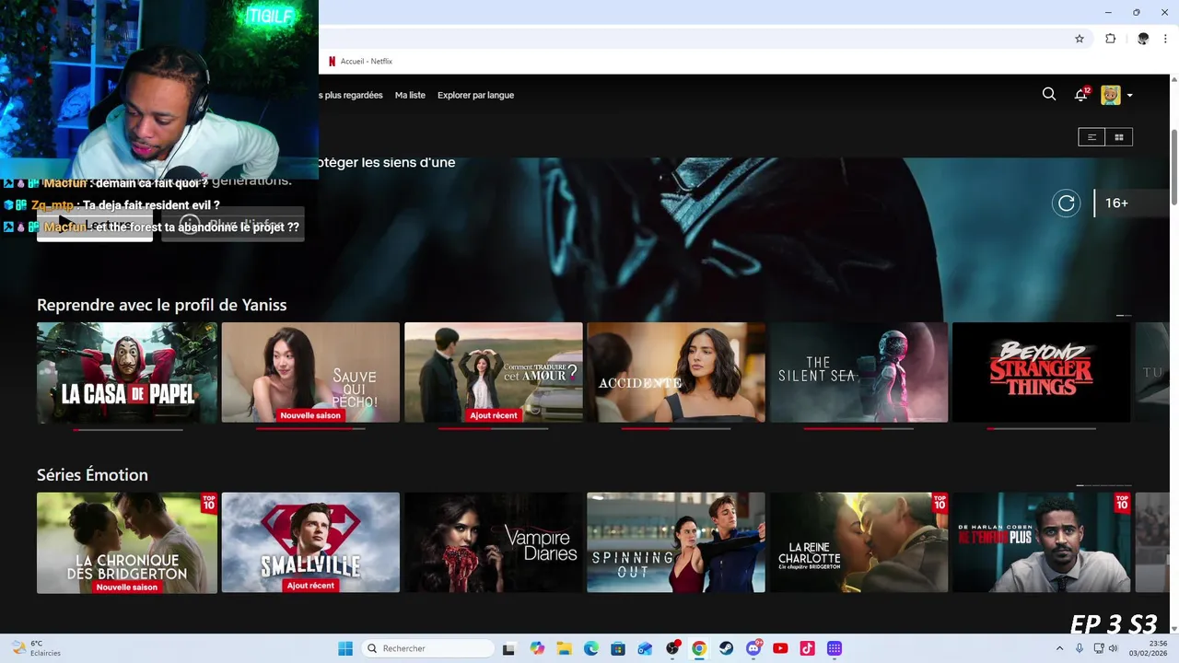This screenshot has height=663, width=1179.
Task: Open La Reine Charlotte thumbnail
Action: 858,542
